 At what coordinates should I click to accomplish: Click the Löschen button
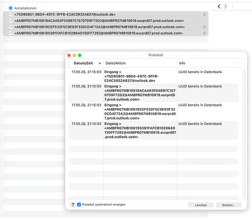(x=201, y=205)
